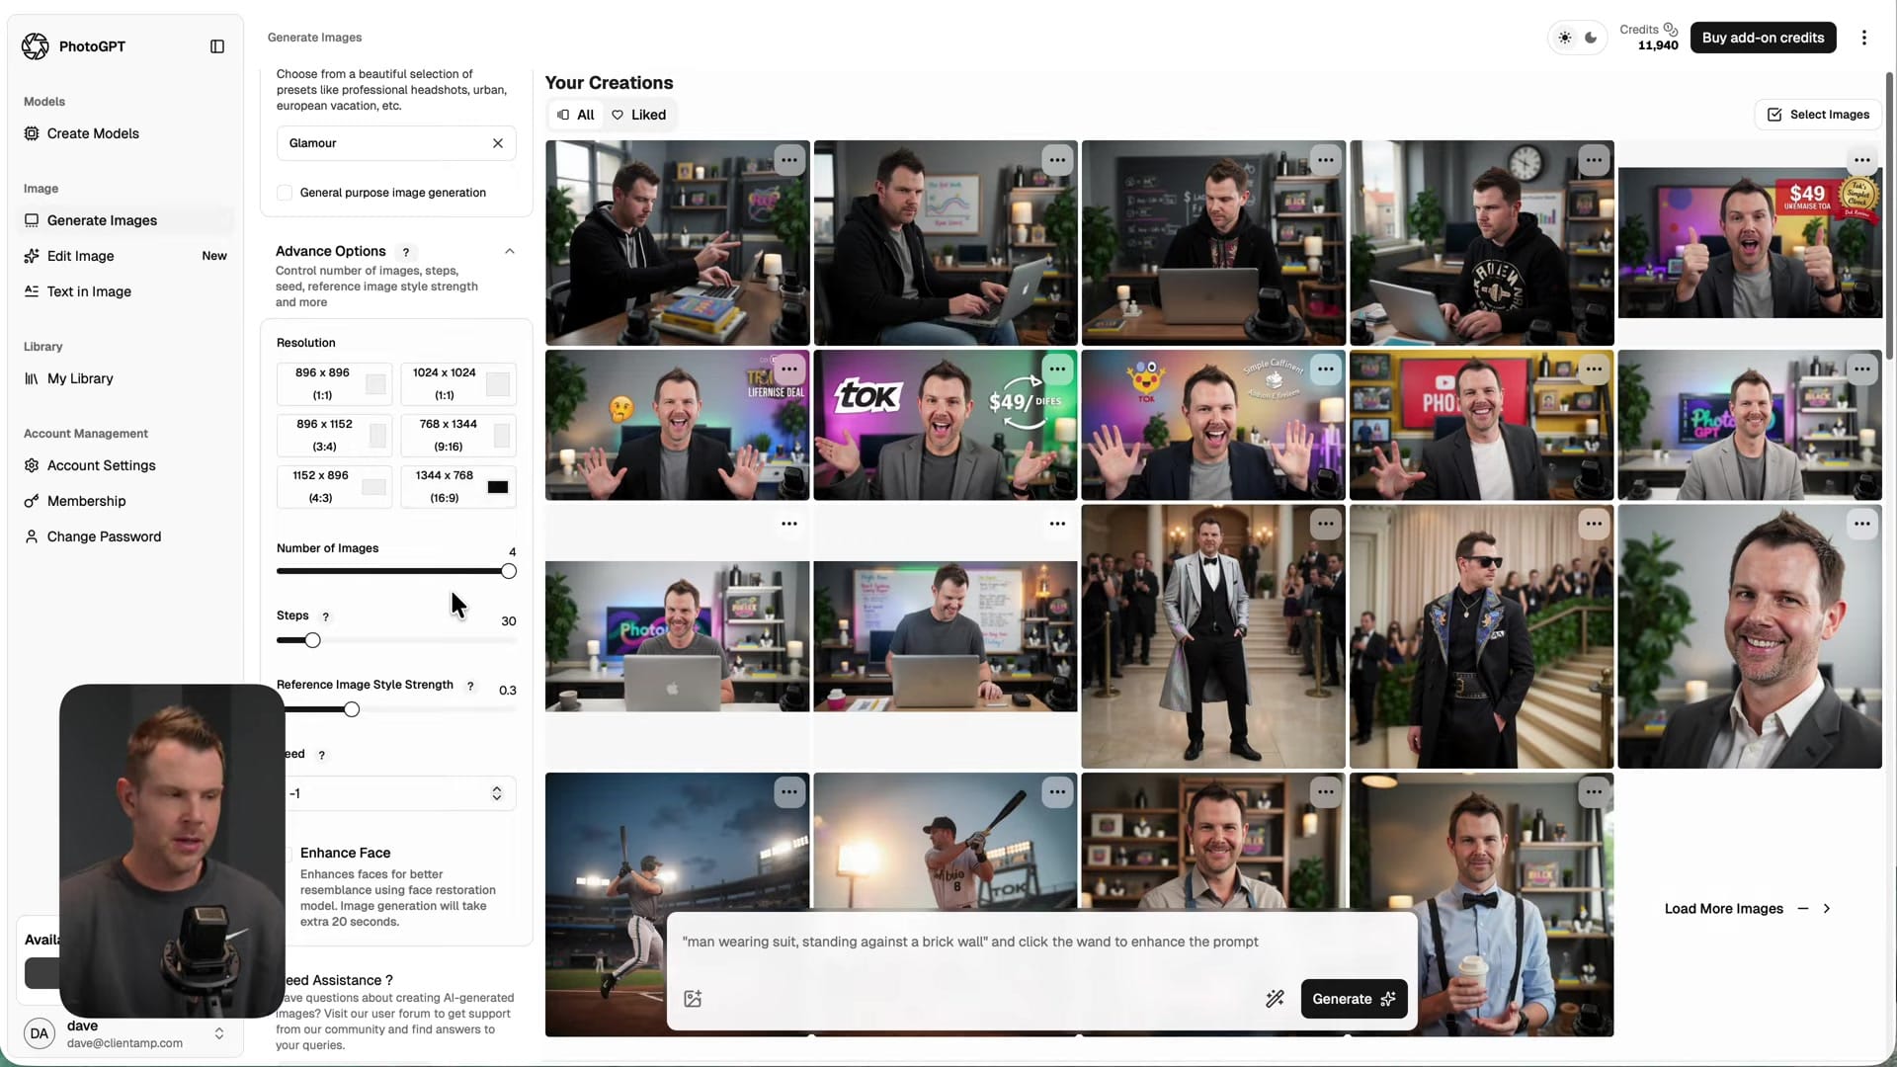
Task: Adjust the Seed value stepper arrows
Action: (497, 793)
